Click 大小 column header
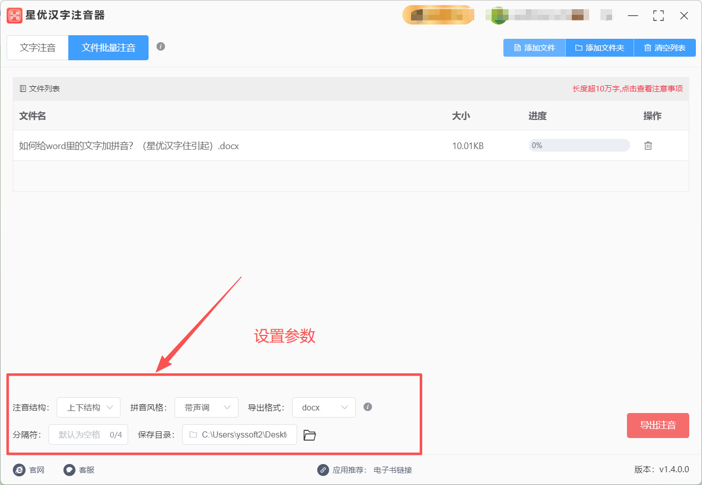 coord(461,116)
